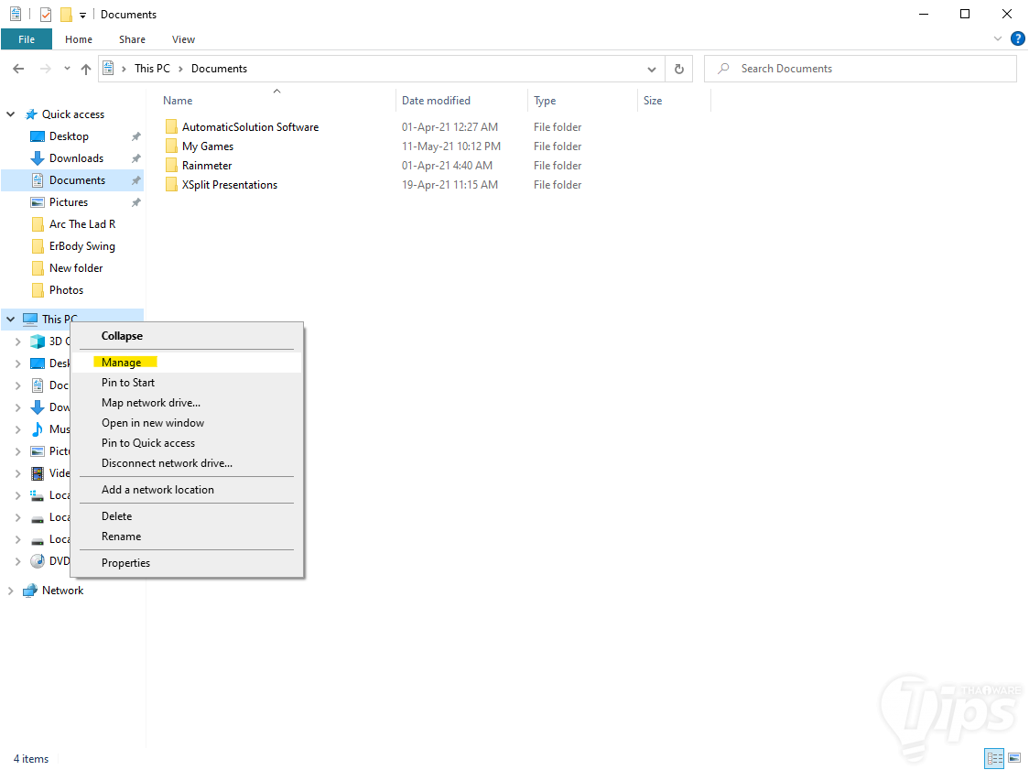The image size is (1029, 770).
Task: Expand the 3D Objects tree node
Action: pos(17,342)
